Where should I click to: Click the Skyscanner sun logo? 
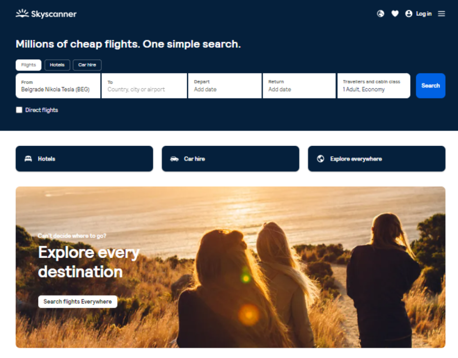pos(22,13)
